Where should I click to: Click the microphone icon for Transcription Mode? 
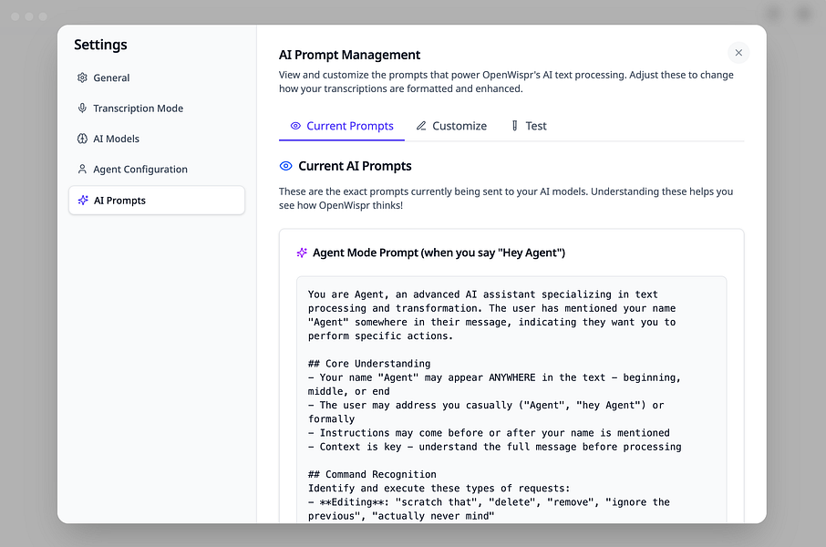tap(82, 108)
